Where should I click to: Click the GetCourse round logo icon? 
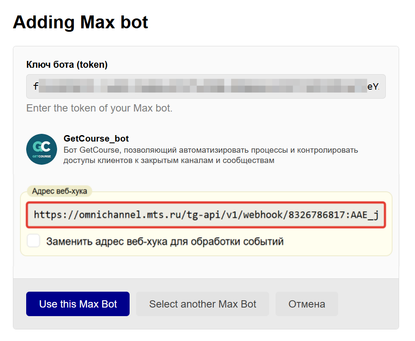point(42,149)
